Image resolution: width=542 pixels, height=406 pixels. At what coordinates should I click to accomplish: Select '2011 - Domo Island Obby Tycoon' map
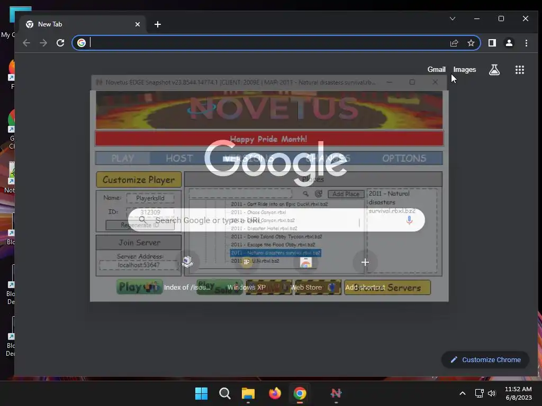click(x=276, y=236)
